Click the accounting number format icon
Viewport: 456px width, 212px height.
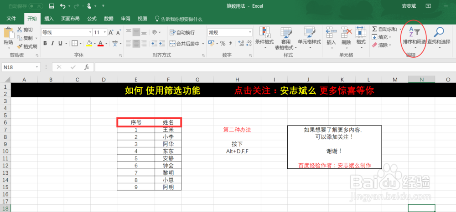click(211, 44)
